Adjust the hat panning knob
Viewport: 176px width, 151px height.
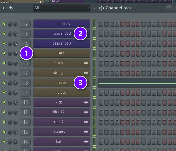click(x=10, y=142)
